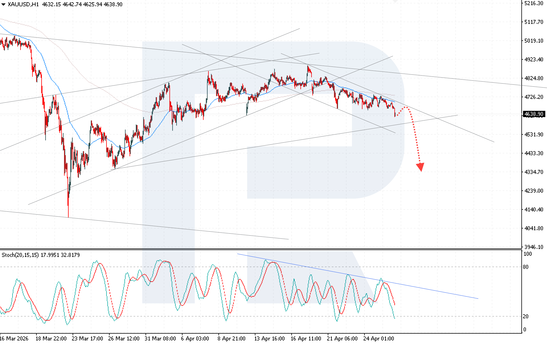The width and height of the screenshot is (547, 345).
Task: Click the 31 Mar 08:00 time label
Action: 160,338
